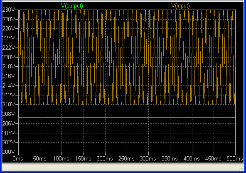Click the 500ms time axis label
246x173 pixels.
click(x=235, y=158)
